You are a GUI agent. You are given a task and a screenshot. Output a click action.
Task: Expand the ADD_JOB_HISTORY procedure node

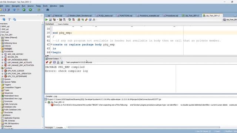point(2,54)
